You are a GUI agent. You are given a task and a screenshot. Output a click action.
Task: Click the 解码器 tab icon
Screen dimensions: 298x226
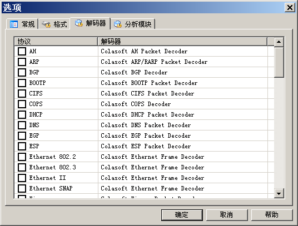click(x=79, y=23)
